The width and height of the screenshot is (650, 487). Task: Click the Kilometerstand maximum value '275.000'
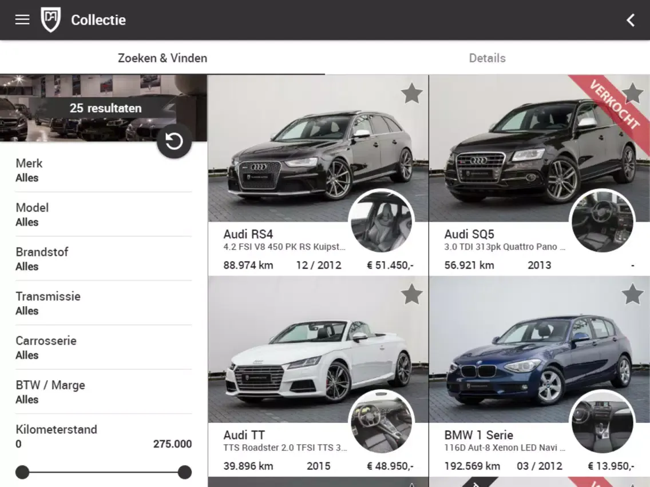pyautogui.click(x=172, y=444)
